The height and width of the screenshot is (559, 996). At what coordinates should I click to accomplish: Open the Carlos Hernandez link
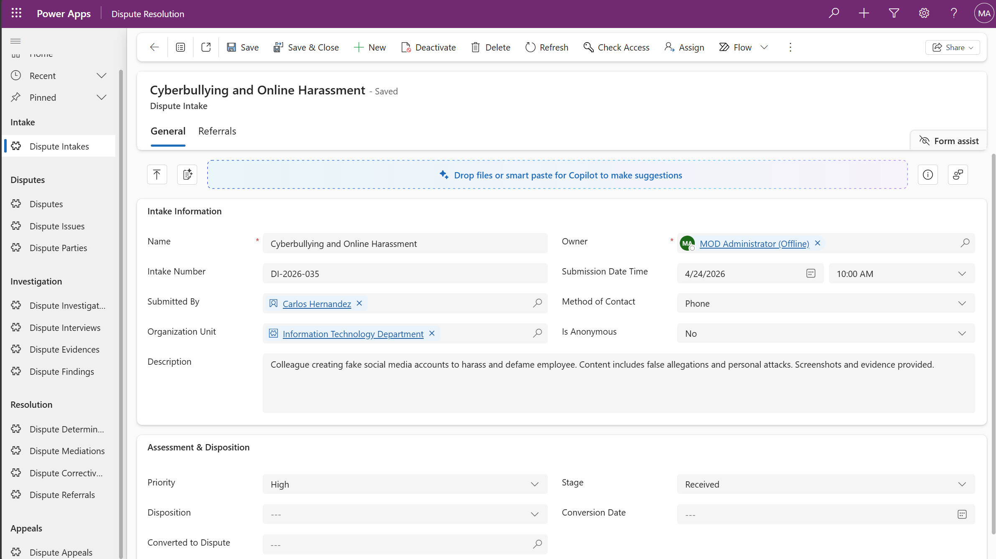click(x=317, y=304)
